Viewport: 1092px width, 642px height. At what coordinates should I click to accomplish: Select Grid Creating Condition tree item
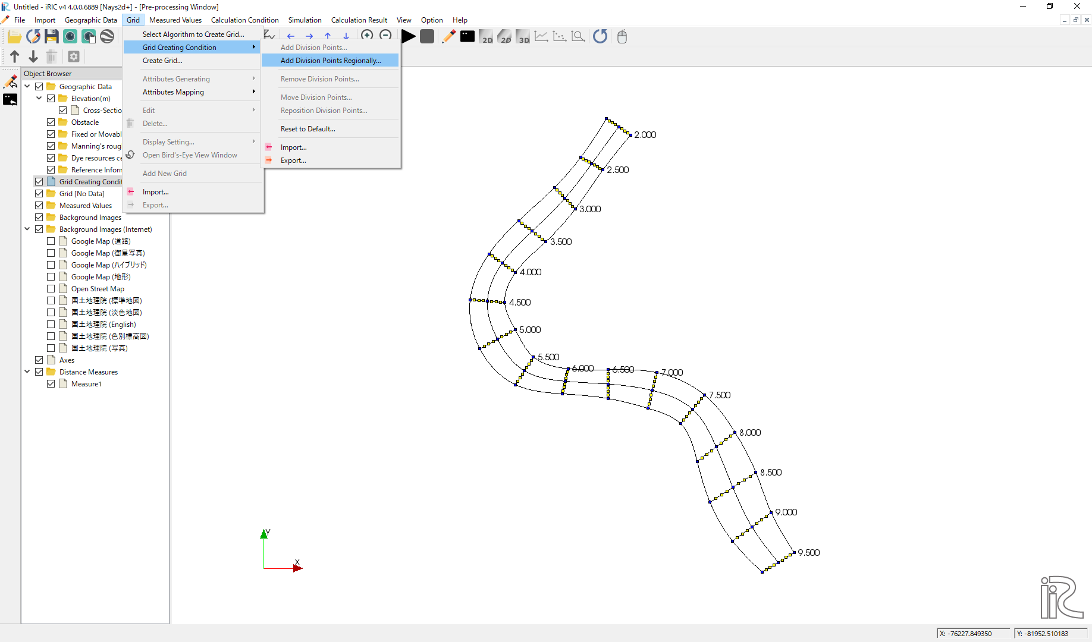click(x=90, y=182)
